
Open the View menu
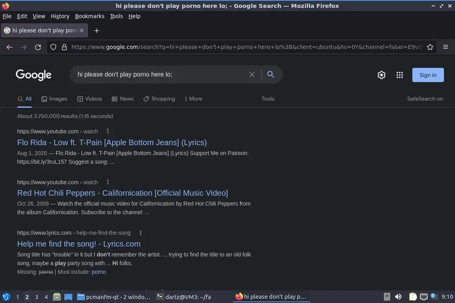39,16
